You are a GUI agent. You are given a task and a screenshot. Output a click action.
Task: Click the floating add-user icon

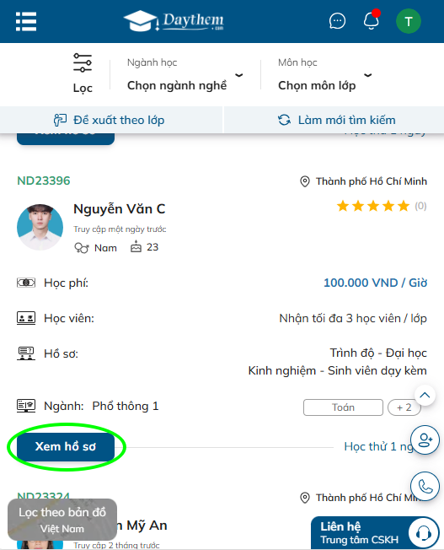click(x=425, y=439)
